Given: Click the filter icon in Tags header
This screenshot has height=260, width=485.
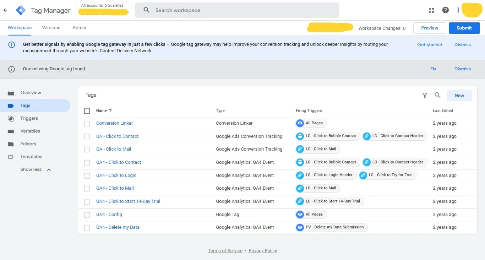Looking at the screenshot, I should 425,95.
